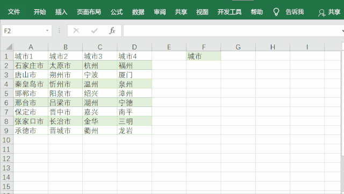Select the cell 太原市
Image resolution: width=344 pixels, height=194 pixels.
click(66, 66)
